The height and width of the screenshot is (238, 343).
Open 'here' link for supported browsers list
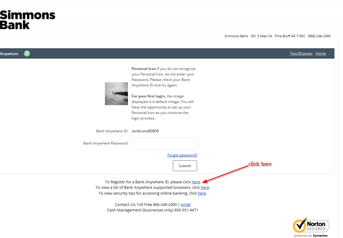click(x=205, y=188)
